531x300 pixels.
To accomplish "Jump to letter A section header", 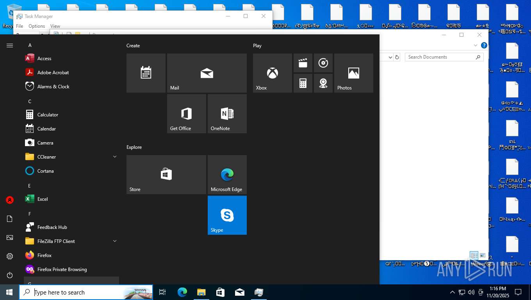I will coord(30,45).
